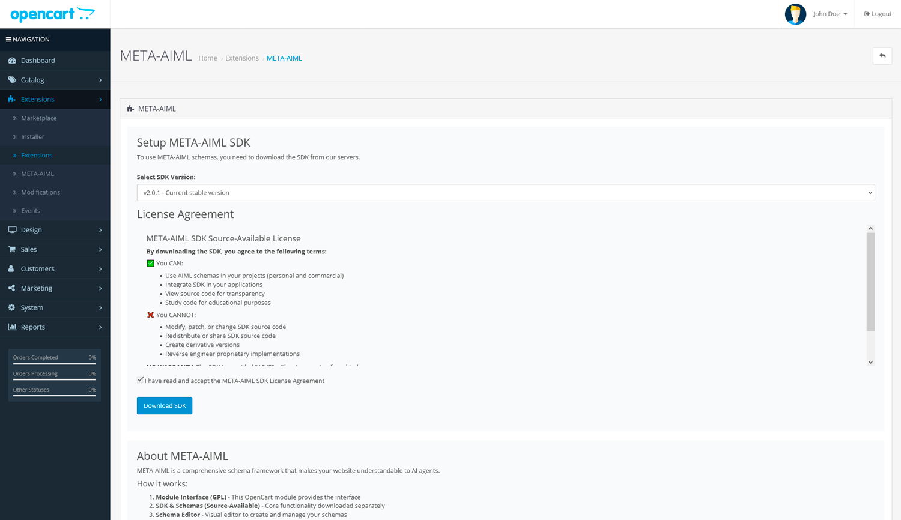Click the Catalog tag icon
901x520 pixels.
click(12, 80)
